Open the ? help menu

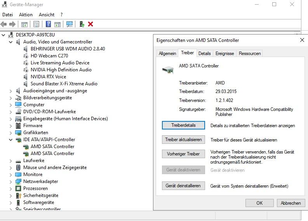tap(62, 15)
